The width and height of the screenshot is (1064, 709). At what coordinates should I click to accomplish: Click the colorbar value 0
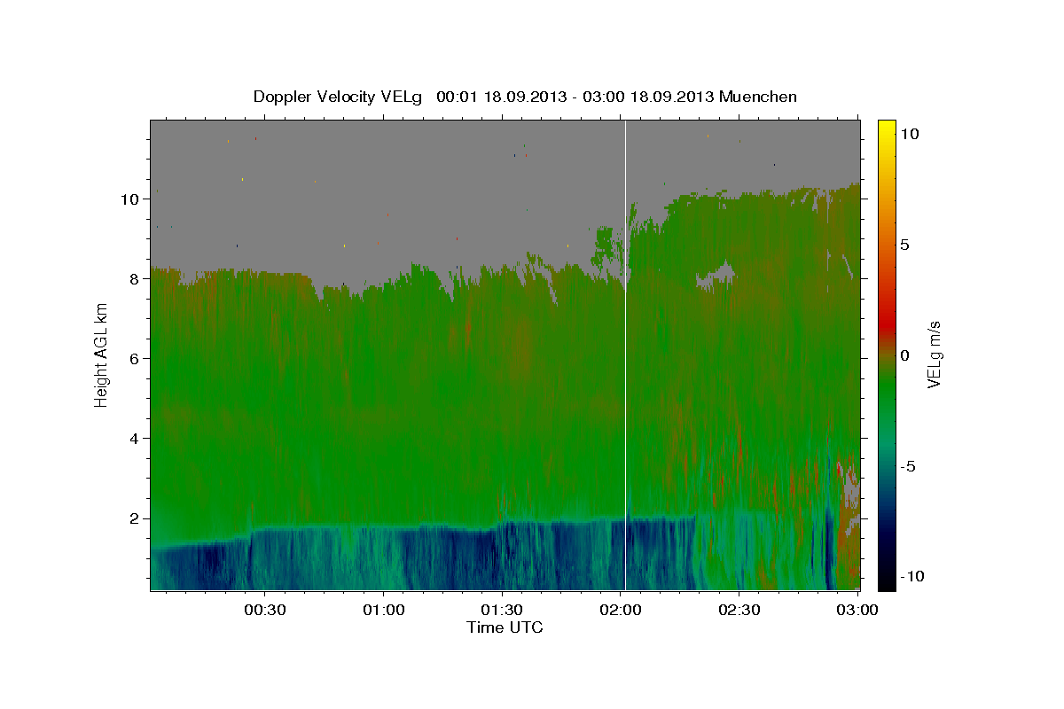click(x=904, y=355)
